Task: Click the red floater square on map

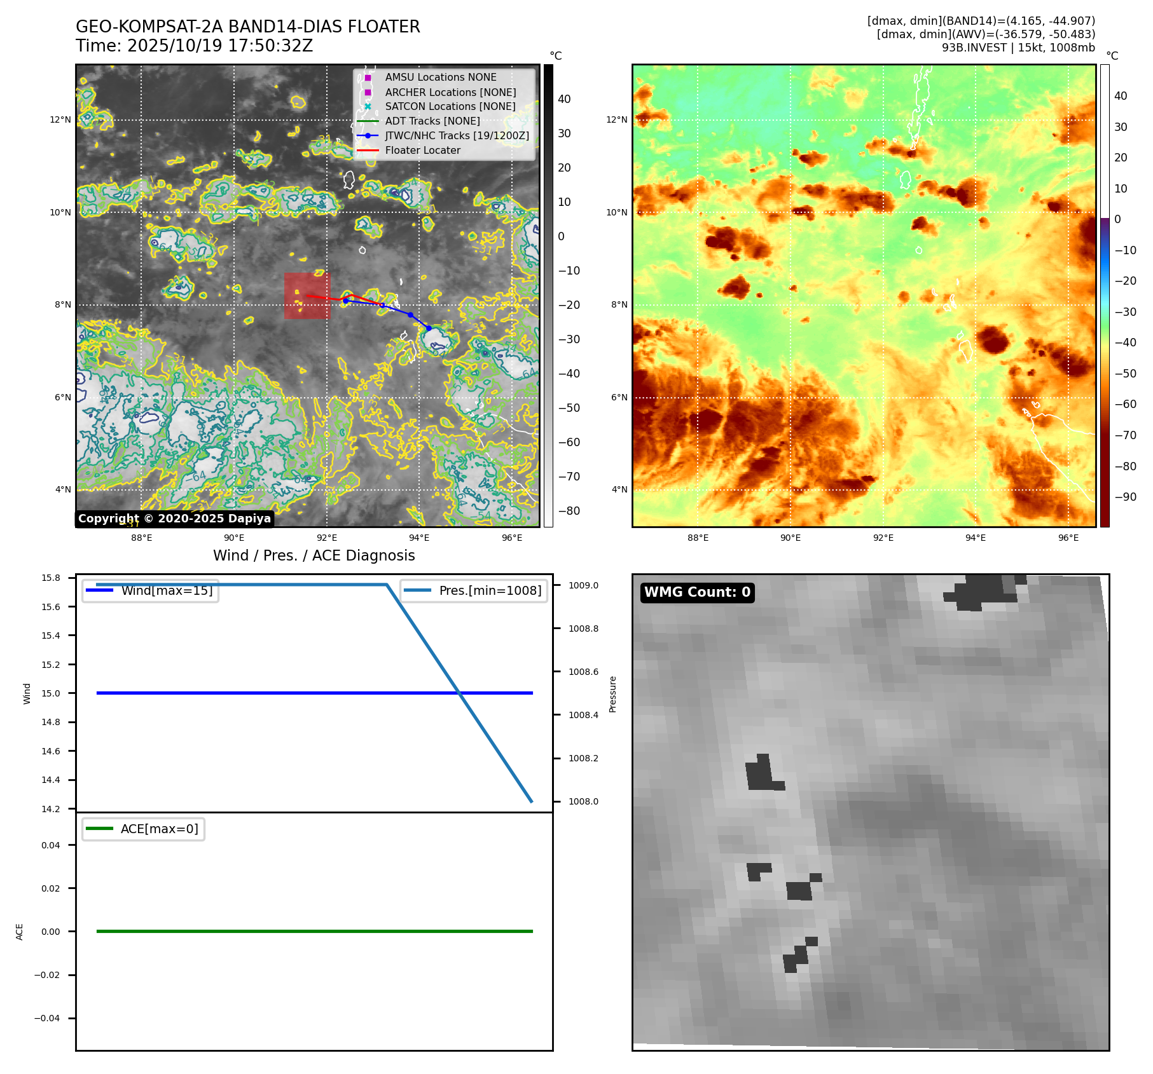Action: click(307, 296)
